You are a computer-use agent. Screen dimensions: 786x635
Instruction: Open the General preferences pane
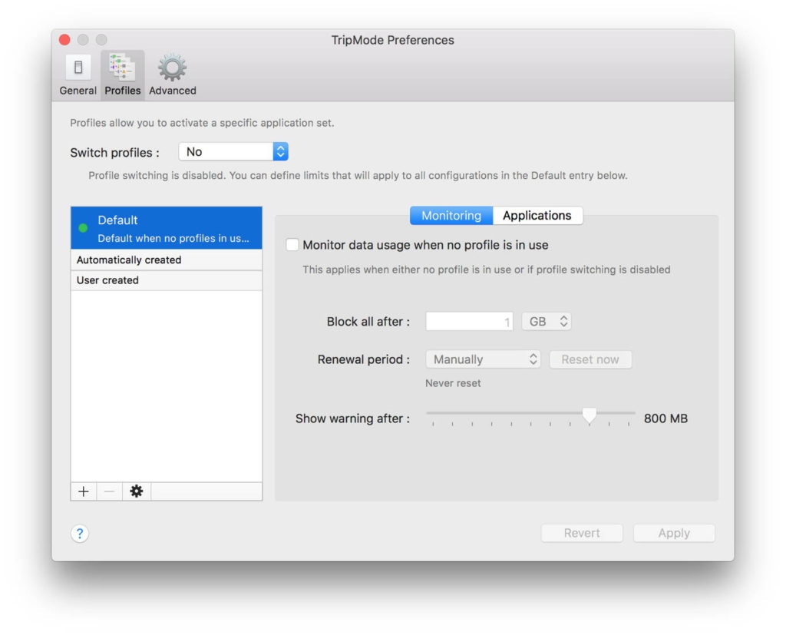tap(78, 75)
